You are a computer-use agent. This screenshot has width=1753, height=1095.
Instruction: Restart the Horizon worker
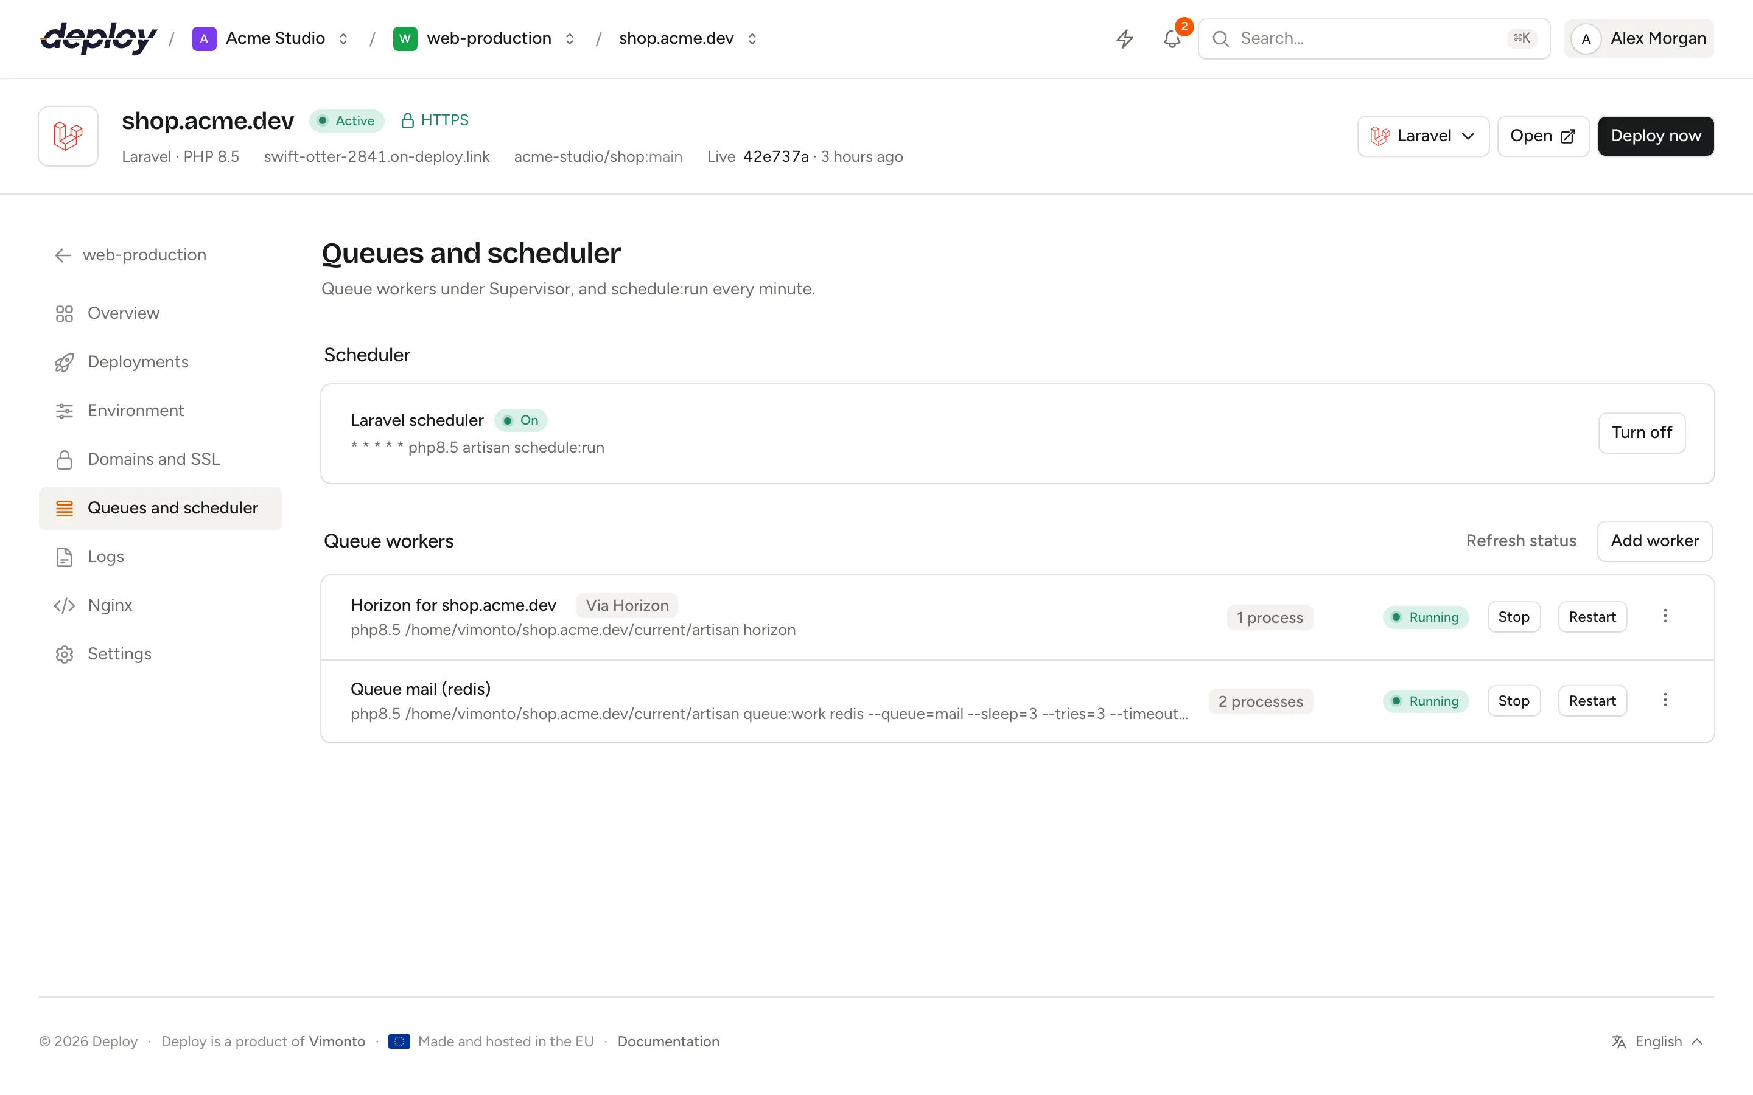1592,617
